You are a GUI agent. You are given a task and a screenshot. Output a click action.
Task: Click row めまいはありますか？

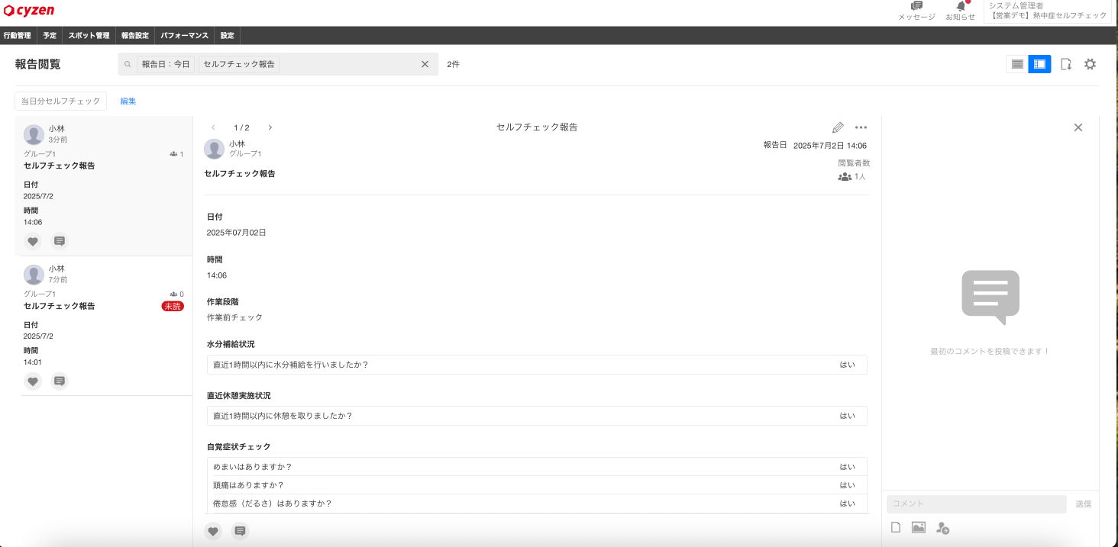tap(537, 467)
